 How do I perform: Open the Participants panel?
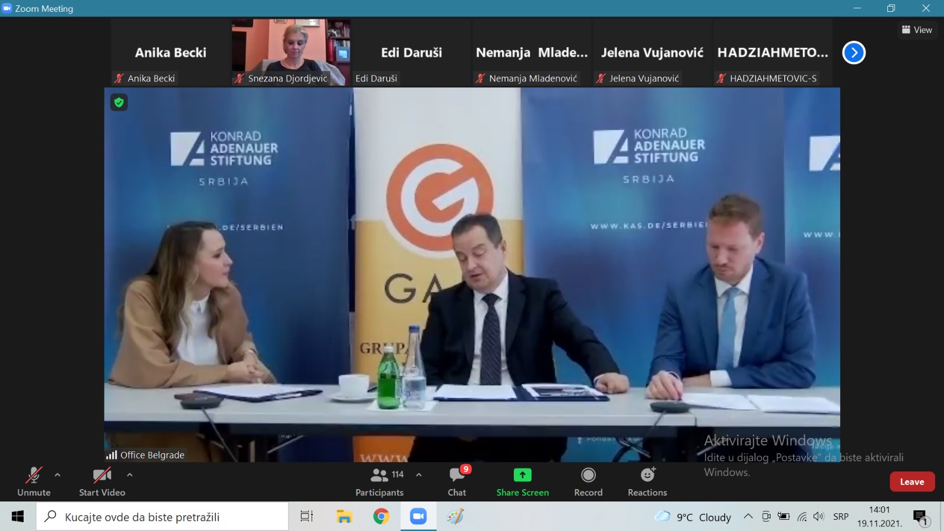click(x=379, y=481)
